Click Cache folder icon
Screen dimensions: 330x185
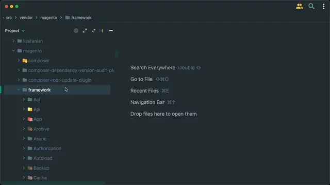[30, 178]
